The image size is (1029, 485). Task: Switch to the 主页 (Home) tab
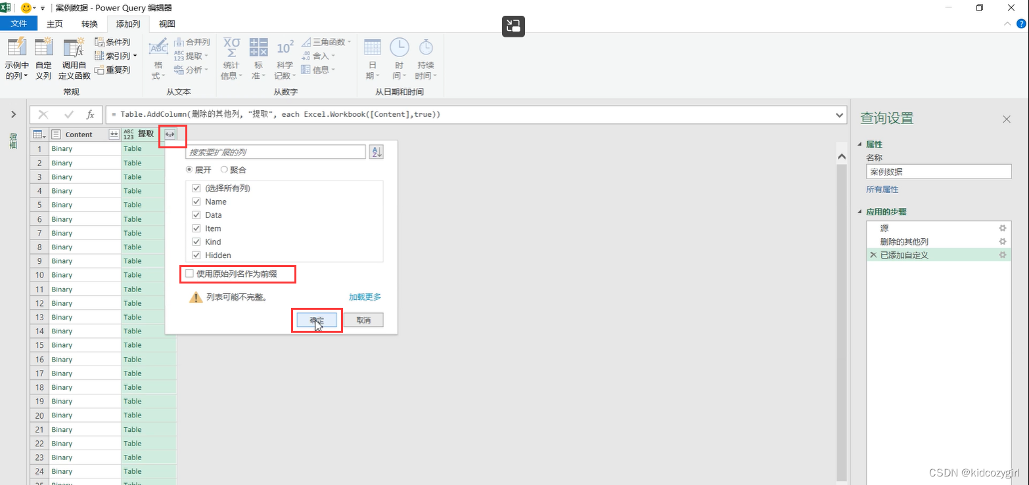(55, 24)
